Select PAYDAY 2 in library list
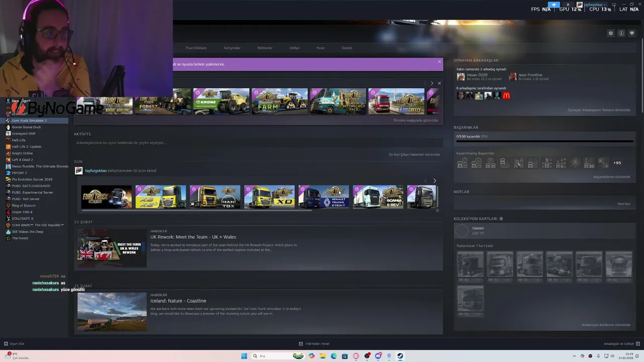The height and width of the screenshot is (362, 644). coord(35,173)
